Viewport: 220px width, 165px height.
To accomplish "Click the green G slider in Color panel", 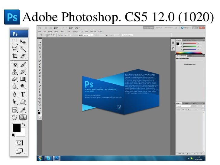I will pos(189,46).
